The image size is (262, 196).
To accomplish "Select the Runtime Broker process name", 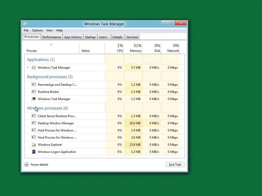I will pyautogui.click(x=48, y=92).
